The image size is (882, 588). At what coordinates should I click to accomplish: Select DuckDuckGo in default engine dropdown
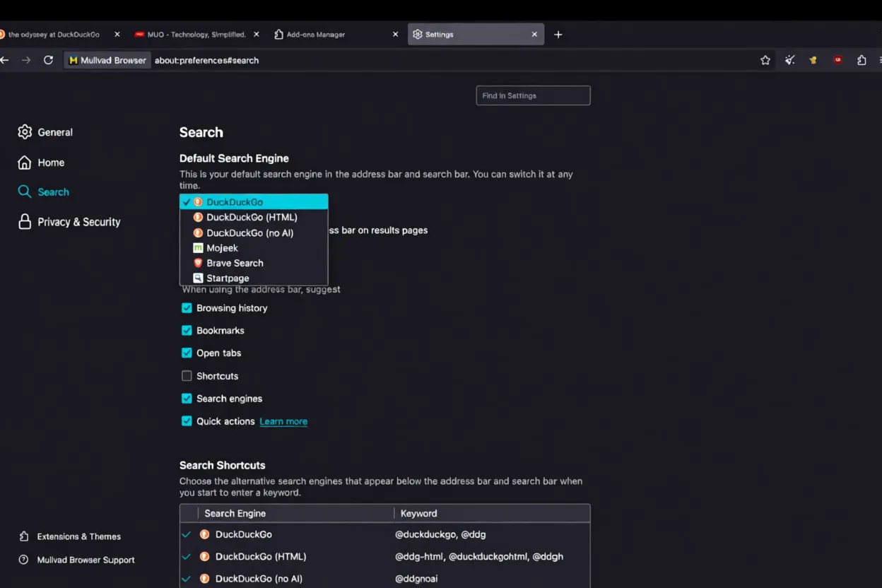point(254,202)
